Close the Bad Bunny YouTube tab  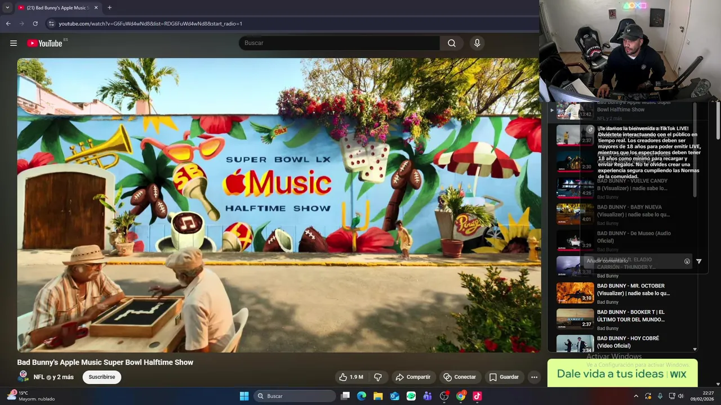[96, 8]
